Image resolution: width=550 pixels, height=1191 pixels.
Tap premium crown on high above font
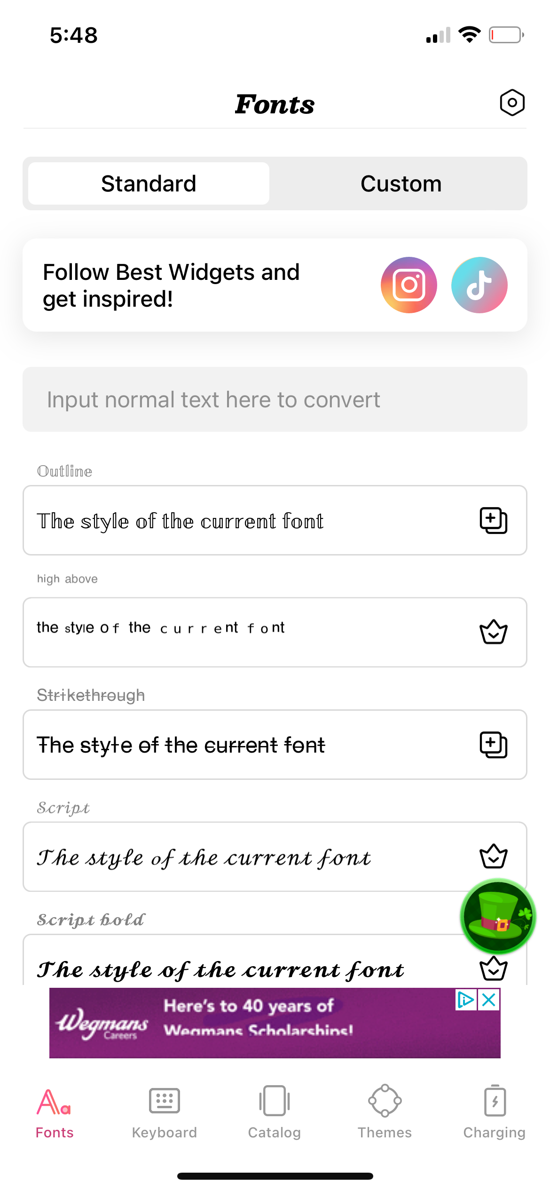pyautogui.click(x=493, y=632)
